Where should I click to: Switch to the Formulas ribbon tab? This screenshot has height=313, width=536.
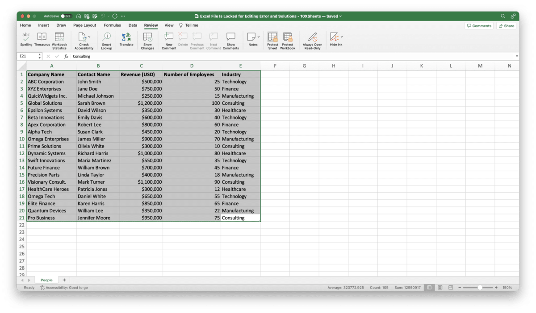pos(112,25)
